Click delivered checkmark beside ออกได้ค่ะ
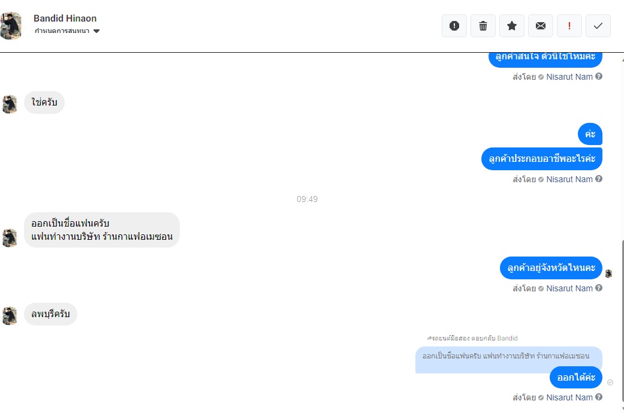The width and height of the screenshot is (624, 413). coord(610,382)
